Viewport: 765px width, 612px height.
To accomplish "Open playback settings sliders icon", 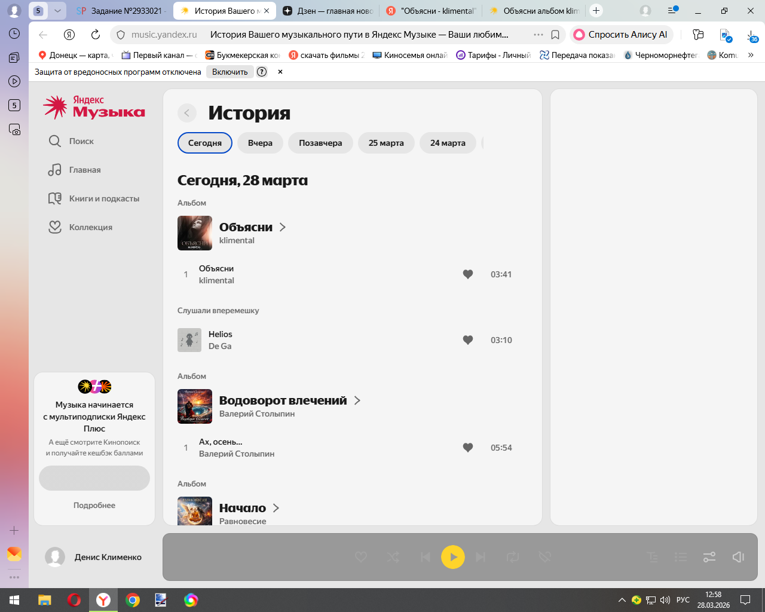I will (x=709, y=557).
